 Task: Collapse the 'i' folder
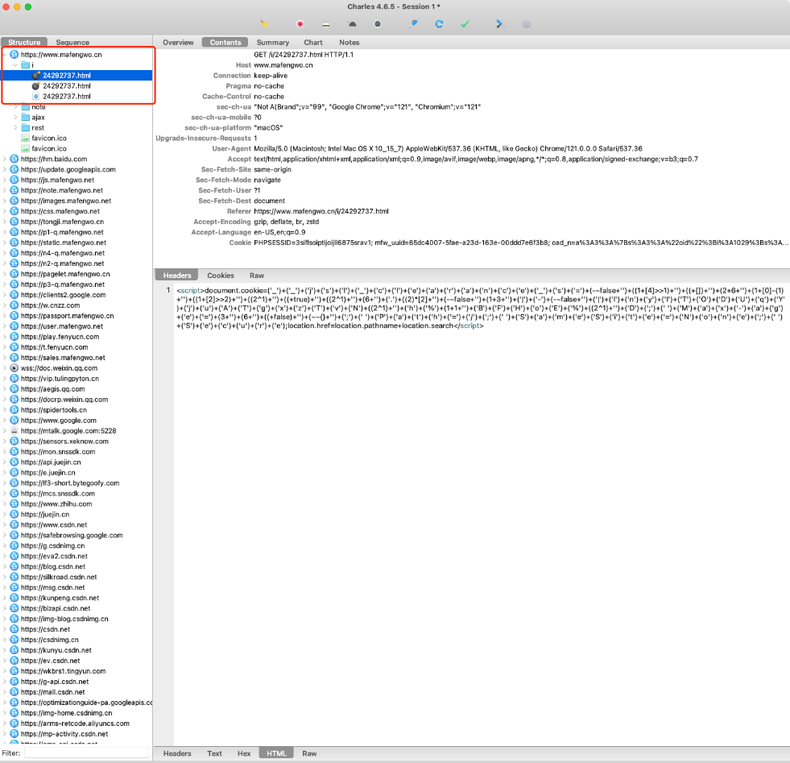coord(15,65)
